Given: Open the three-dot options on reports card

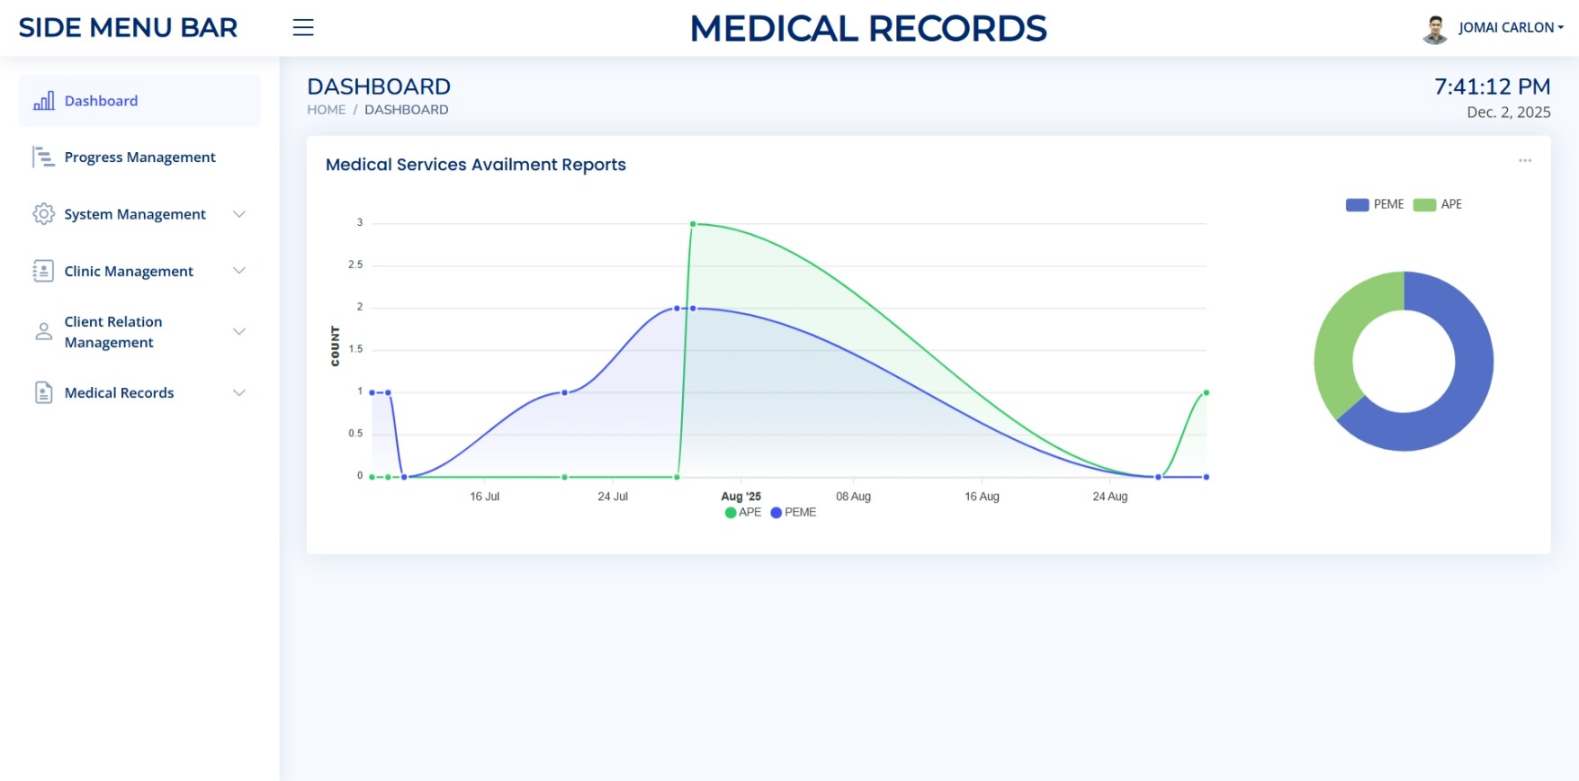Looking at the screenshot, I should [x=1524, y=161].
